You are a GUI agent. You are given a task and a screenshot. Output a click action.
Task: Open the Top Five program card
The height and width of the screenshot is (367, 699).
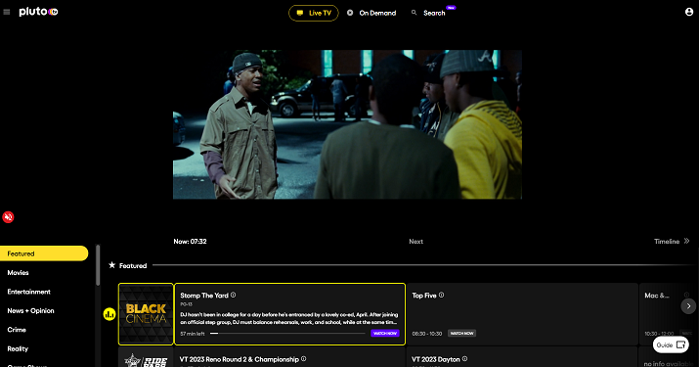pos(522,314)
